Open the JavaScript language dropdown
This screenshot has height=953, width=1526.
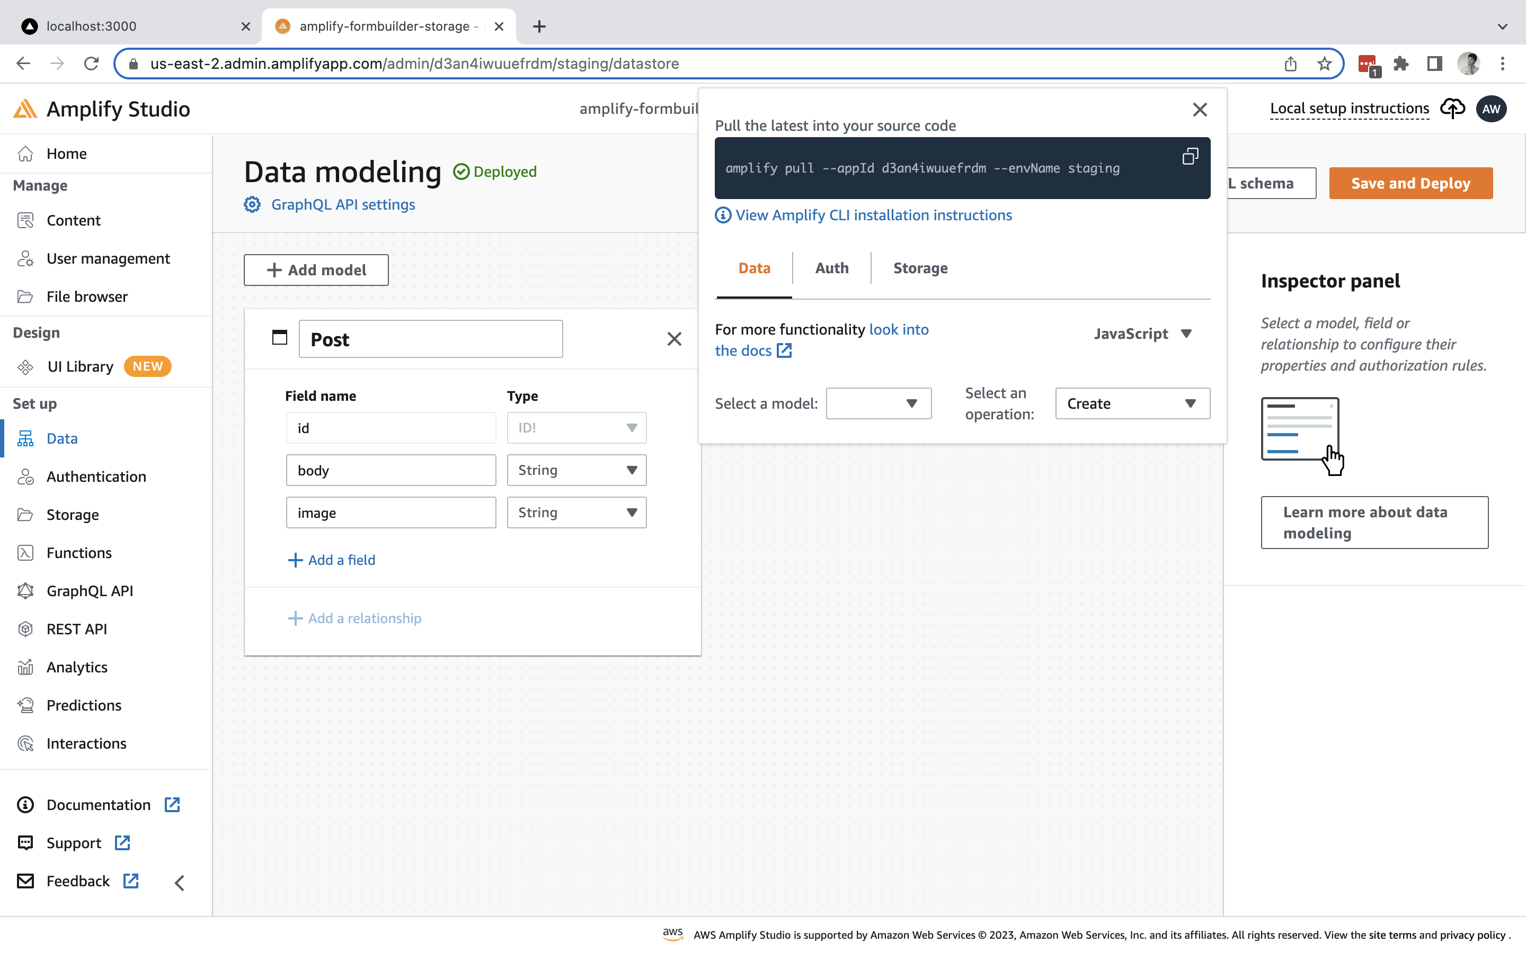tap(1142, 334)
